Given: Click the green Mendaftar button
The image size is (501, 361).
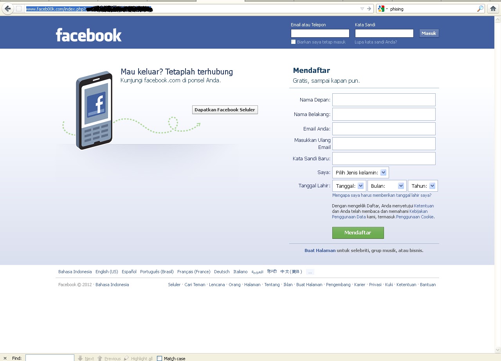Looking at the screenshot, I should 358,232.
